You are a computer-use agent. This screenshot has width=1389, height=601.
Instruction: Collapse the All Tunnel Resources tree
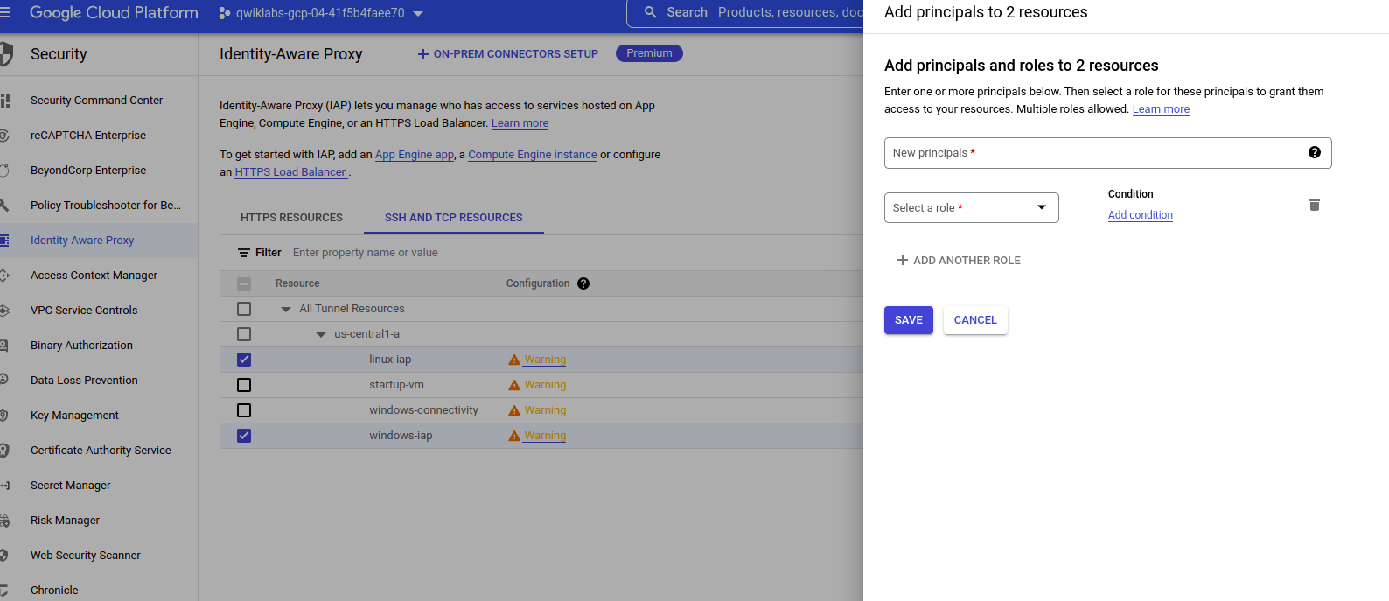(x=285, y=309)
